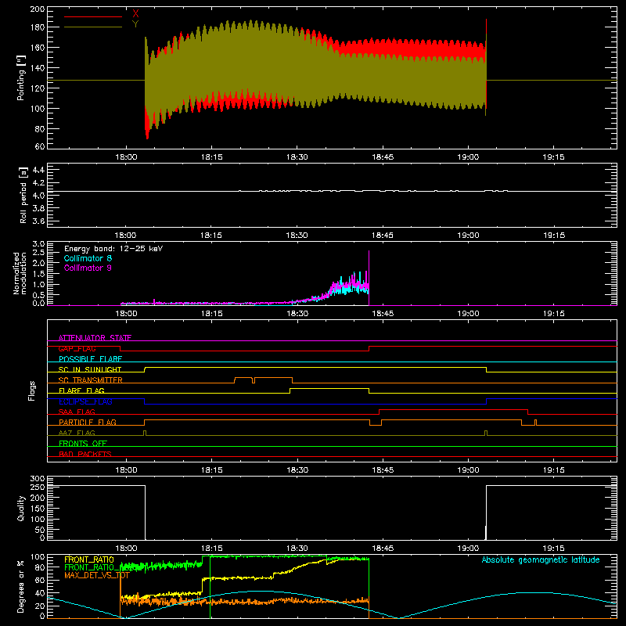Screen dimensions: 626x626
Task: Click the 18:45 tick under the modulation plot
Action: pyautogui.click(x=383, y=314)
